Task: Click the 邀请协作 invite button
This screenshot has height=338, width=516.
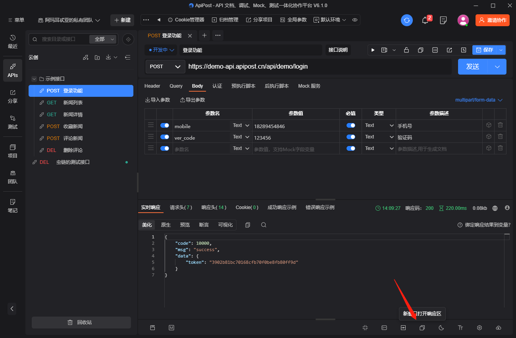Action: coord(492,20)
